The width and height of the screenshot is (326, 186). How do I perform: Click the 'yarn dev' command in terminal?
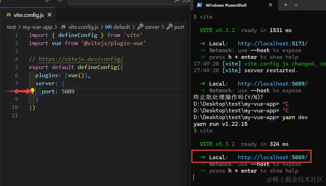tap(295, 117)
